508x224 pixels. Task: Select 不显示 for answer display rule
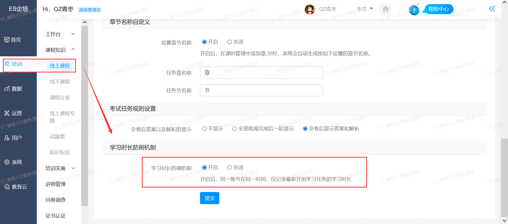coord(204,129)
